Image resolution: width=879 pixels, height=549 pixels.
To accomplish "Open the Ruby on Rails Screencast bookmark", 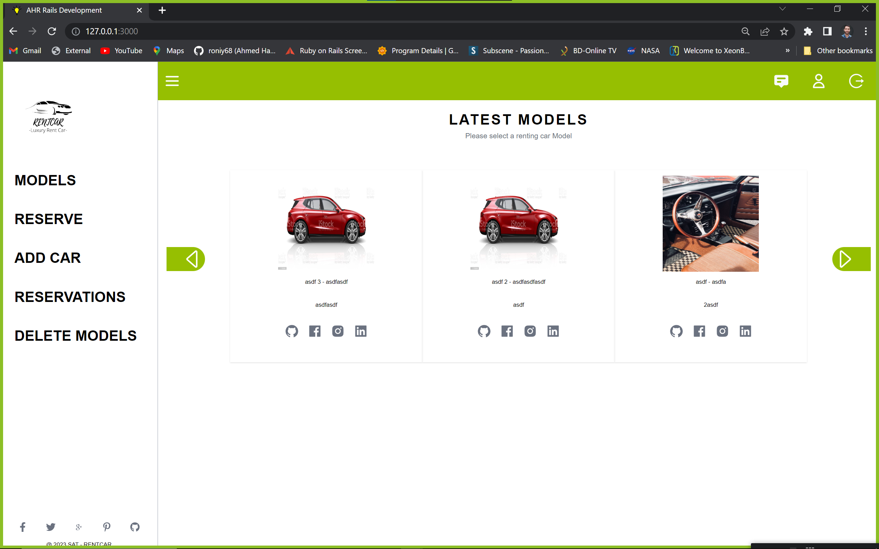I will 326,50.
